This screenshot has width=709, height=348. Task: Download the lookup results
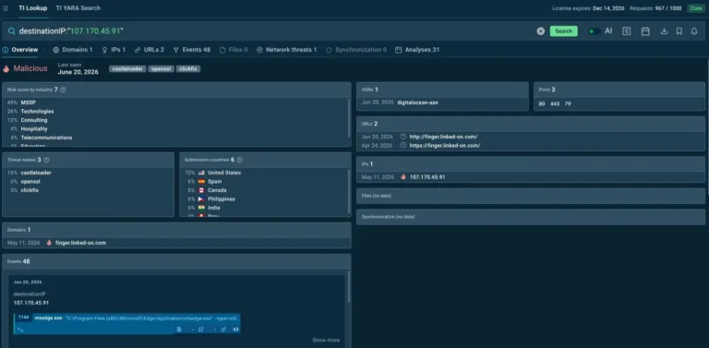click(x=664, y=31)
